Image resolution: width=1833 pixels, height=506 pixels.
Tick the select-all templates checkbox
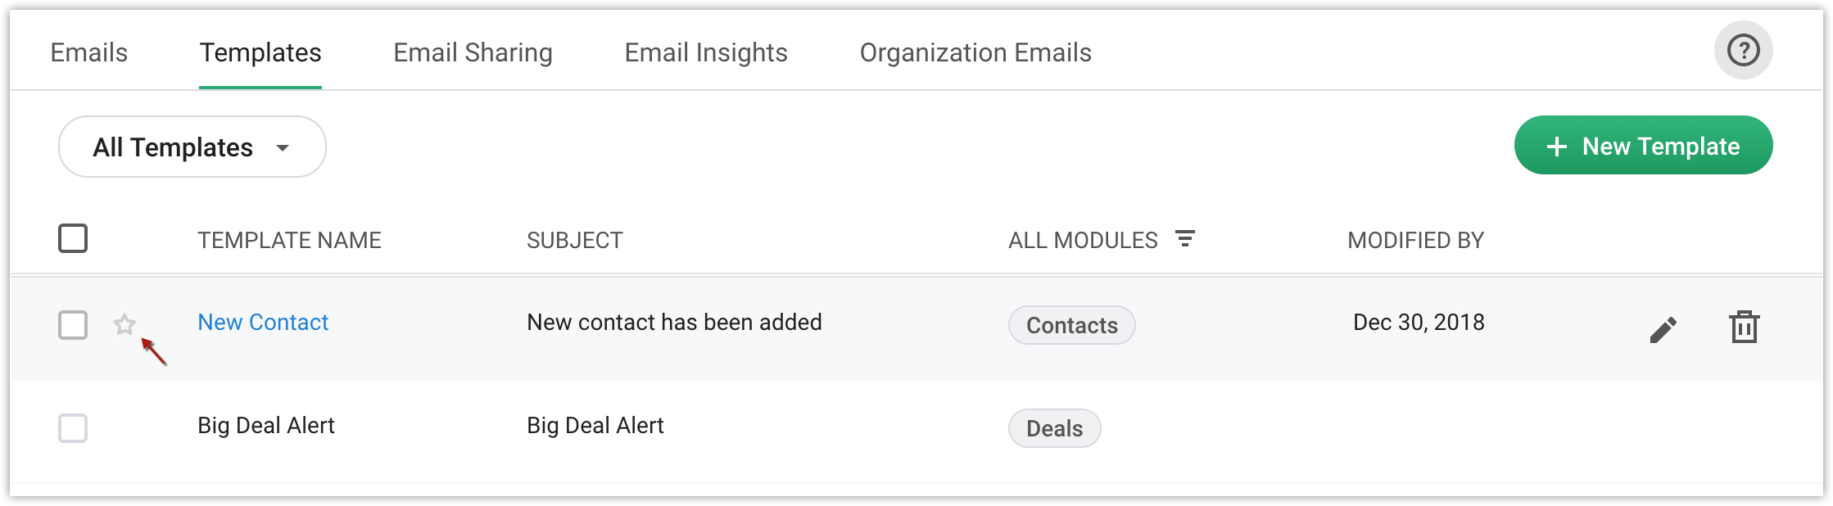point(73,239)
